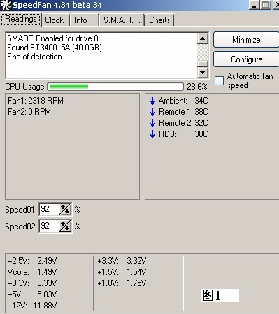Image resolution: width=279 pixels, height=314 pixels.
Task: Click the +12V 11.88V voltage reading
Action: [x=32, y=305]
